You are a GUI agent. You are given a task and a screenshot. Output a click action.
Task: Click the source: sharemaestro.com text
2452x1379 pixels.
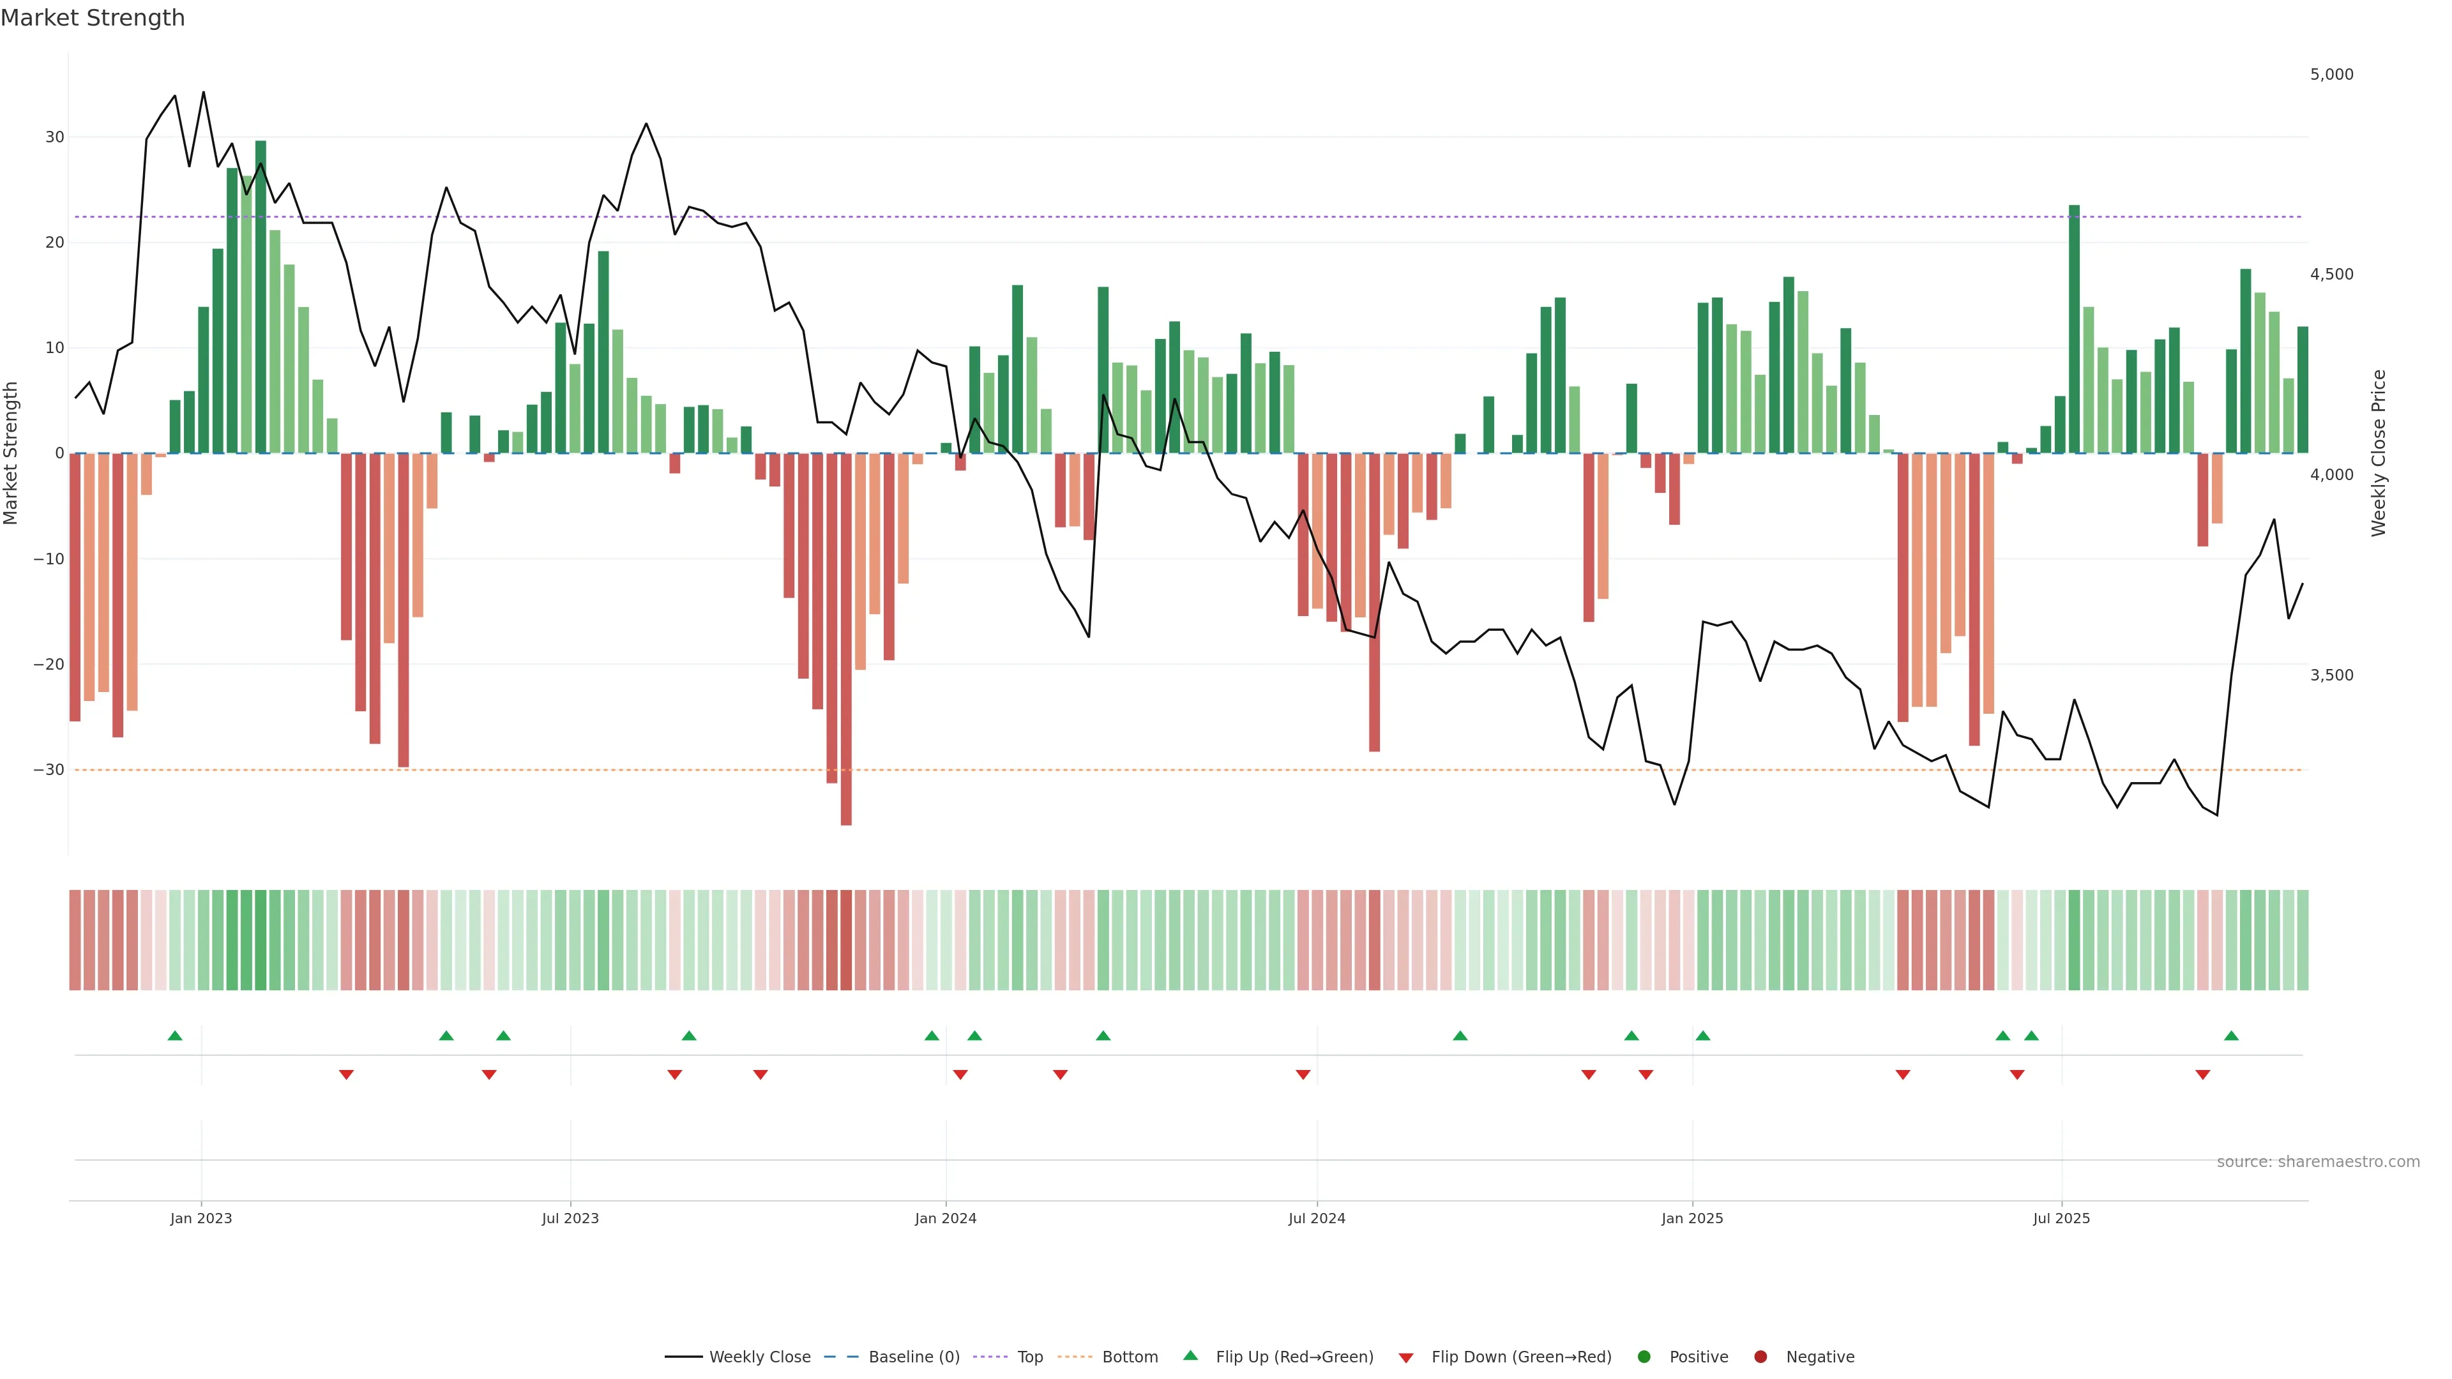pos(2318,1162)
